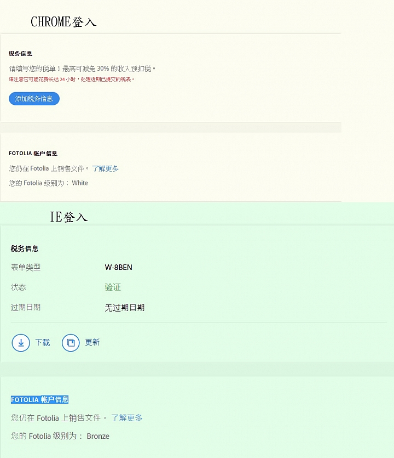Click the FOTOLIA 帐户信息 heading in Chrome section
This screenshot has height=458, width=394.
click(33, 154)
